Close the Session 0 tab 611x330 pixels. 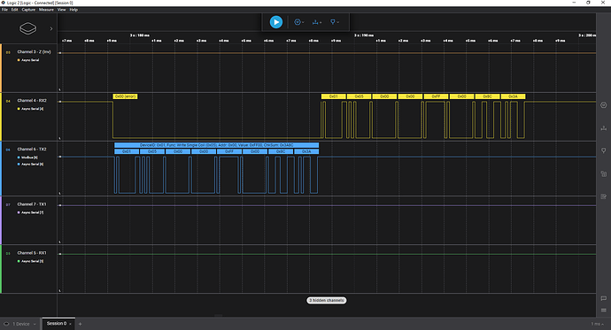click(70, 324)
